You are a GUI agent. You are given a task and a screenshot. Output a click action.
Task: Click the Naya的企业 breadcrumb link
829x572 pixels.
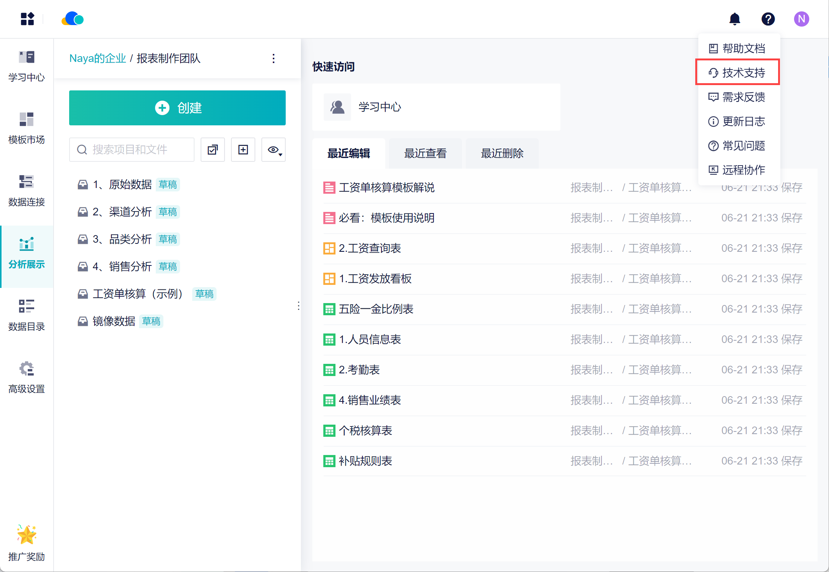97,58
